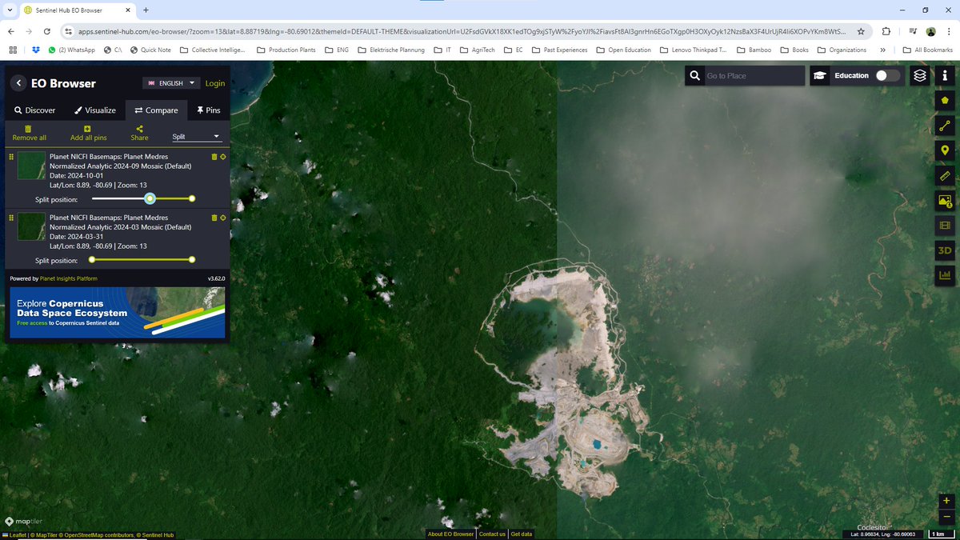
Task: Open the All Bookmarks folder
Action: (927, 50)
